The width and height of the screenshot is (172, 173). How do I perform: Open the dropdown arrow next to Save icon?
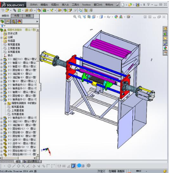[141, 5]
